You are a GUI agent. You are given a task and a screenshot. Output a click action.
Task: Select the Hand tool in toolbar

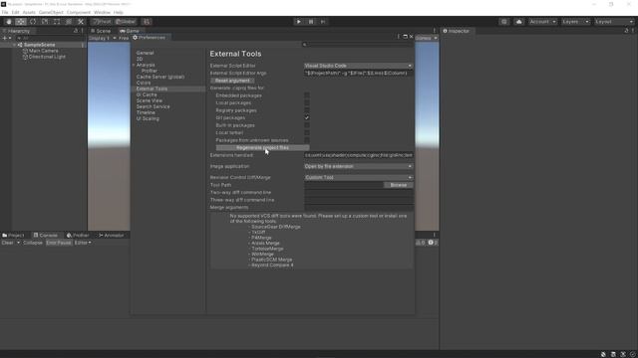coord(9,22)
